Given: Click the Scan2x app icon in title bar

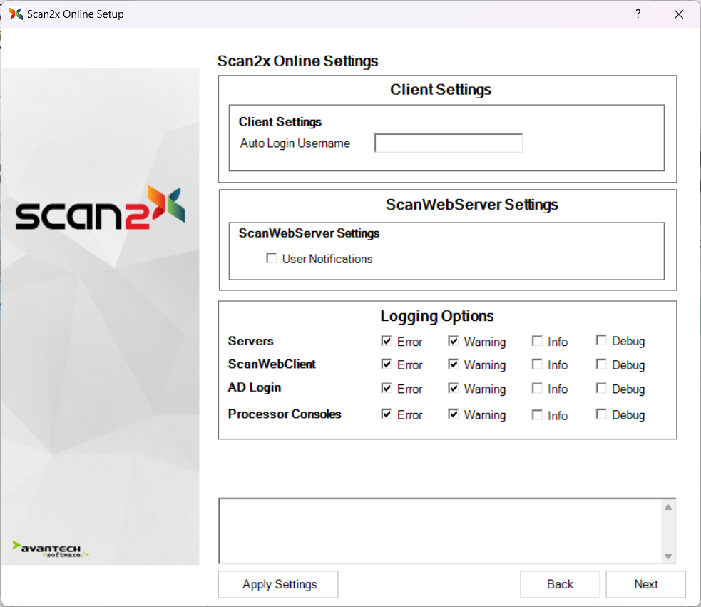Looking at the screenshot, I should pos(16,14).
